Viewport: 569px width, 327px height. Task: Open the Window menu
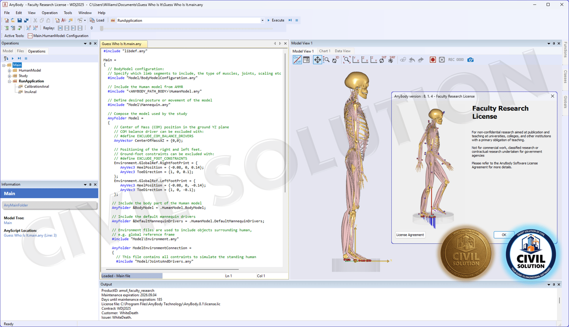coord(85,13)
